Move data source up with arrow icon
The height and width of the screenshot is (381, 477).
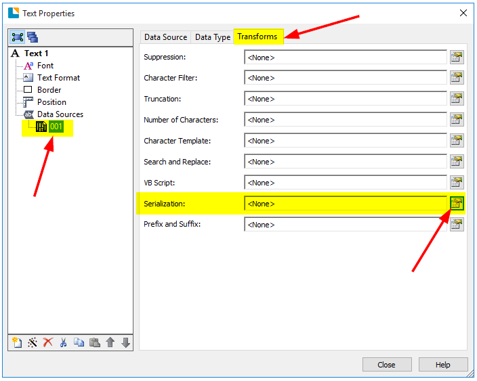[x=110, y=342]
